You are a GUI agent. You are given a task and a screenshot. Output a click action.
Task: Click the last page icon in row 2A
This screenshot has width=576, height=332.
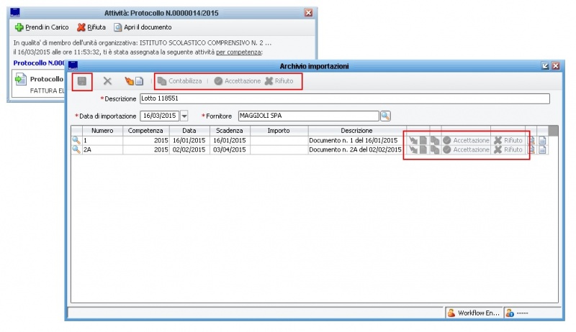(543, 149)
